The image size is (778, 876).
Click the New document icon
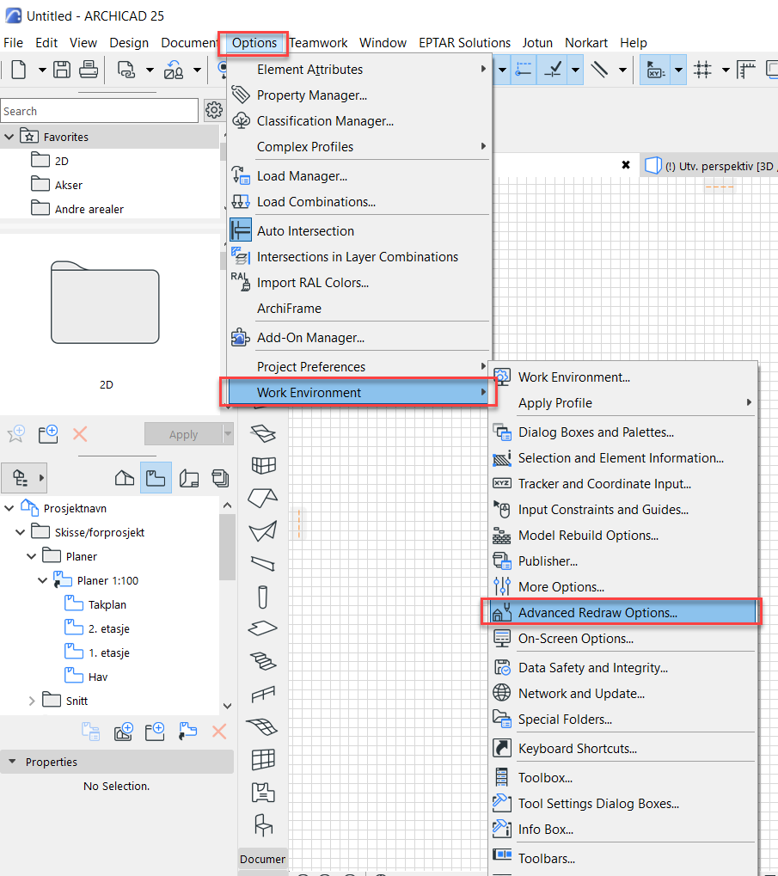[x=18, y=70]
